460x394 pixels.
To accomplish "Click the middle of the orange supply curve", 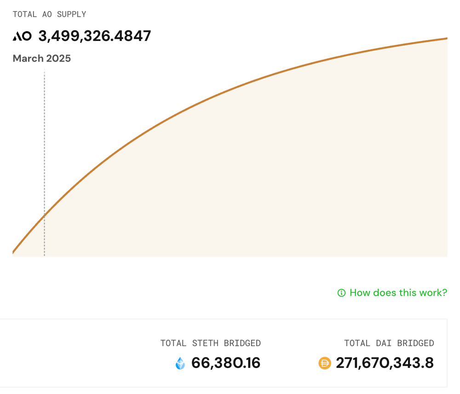I will 230,89.
